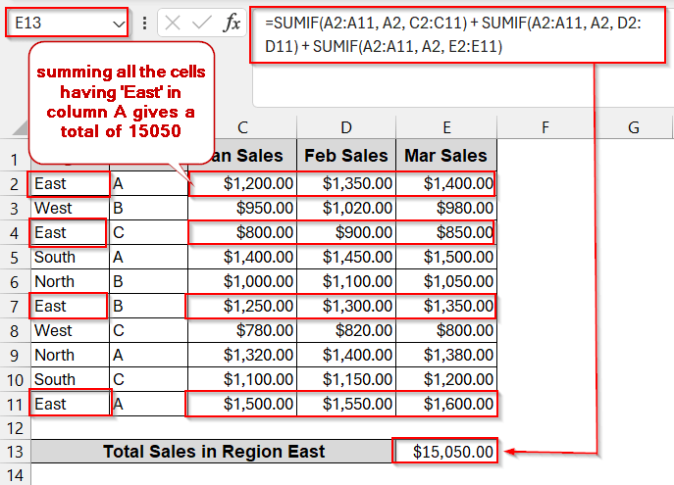Select row 14 header
674x485 pixels.
(x=15, y=474)
